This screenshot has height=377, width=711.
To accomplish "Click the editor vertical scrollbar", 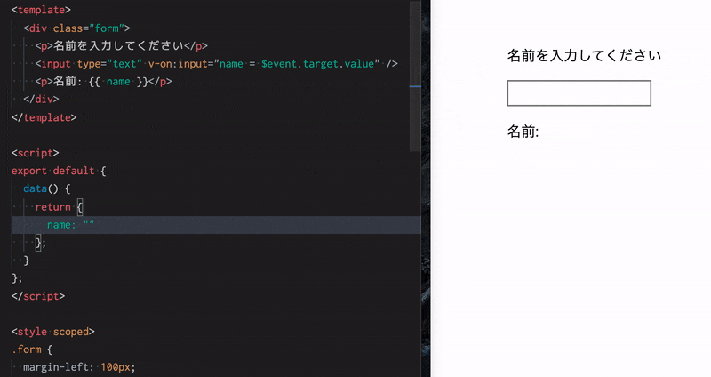I will point(415,76).
